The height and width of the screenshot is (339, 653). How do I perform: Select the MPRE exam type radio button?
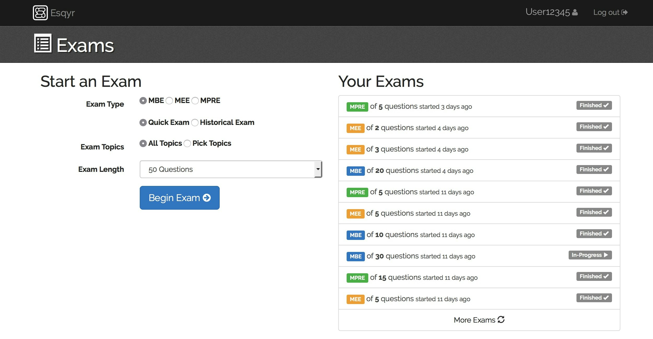pyautogui.click(x=195, y=101)
